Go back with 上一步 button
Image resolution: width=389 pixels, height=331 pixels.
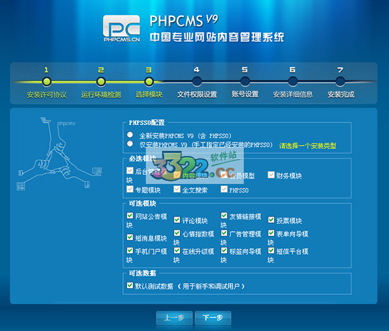tap(174, 317)
